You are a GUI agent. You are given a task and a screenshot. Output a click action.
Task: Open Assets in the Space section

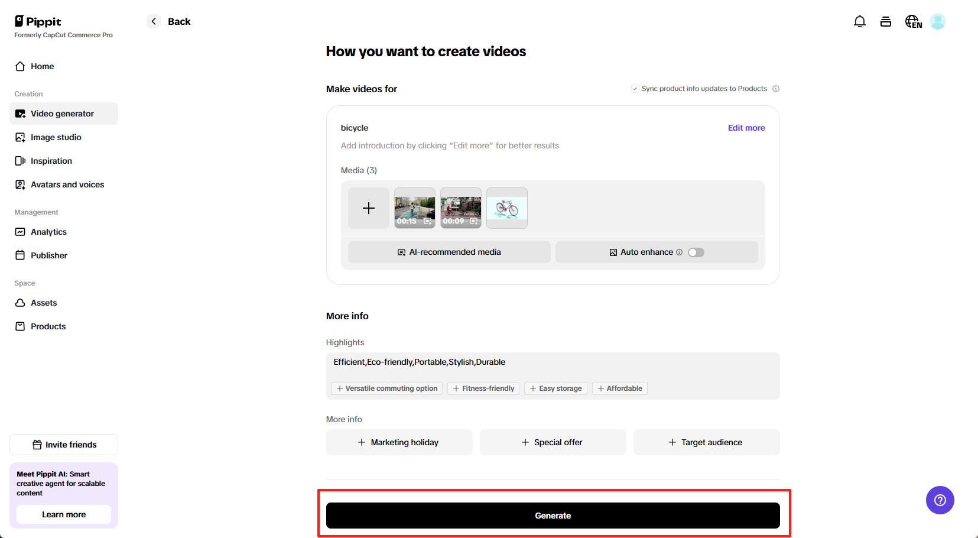pos(44,302)
